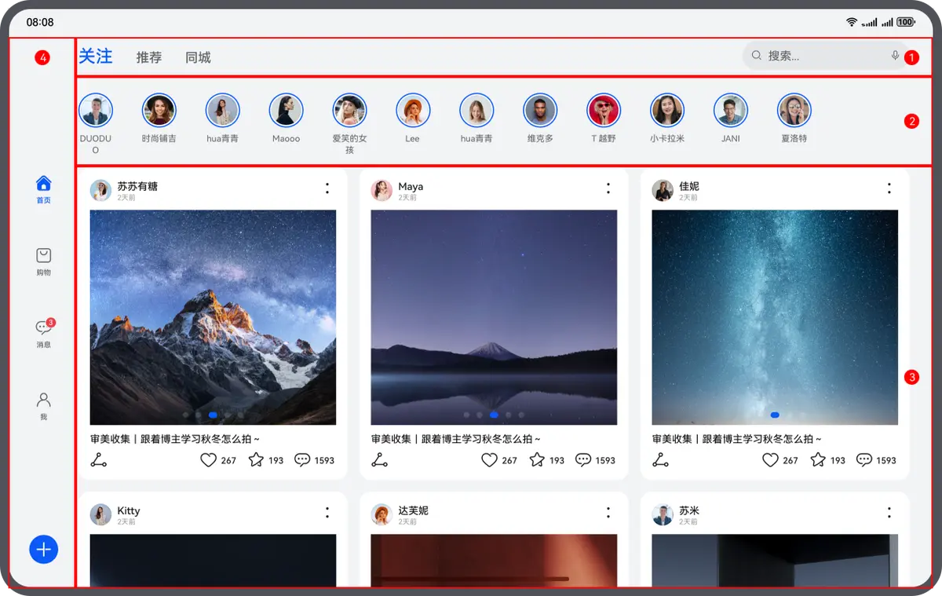Open comments on Maya's post
Viewport: 942px width, 596px height.
pos(583,460)
